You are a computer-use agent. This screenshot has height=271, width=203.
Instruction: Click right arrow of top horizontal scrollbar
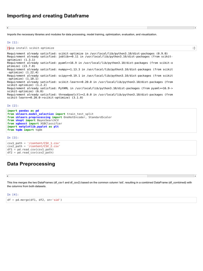tap(195, 28)
